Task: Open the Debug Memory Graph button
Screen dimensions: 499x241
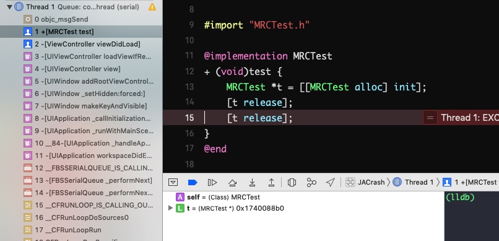Action: point(311,182)
